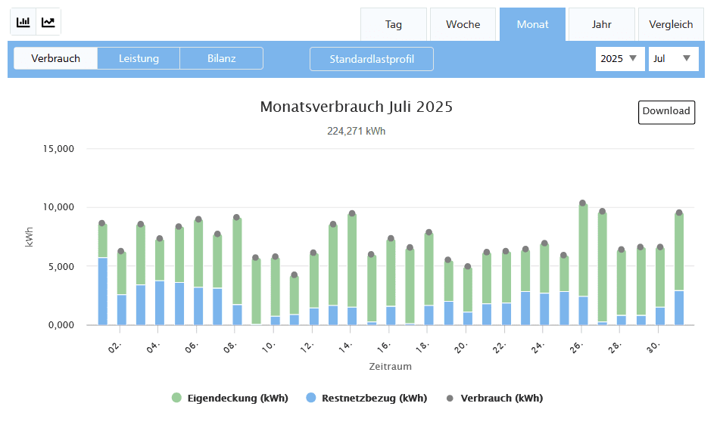
Task: Switch to the Jahr tab
Action: coord(602,24)
